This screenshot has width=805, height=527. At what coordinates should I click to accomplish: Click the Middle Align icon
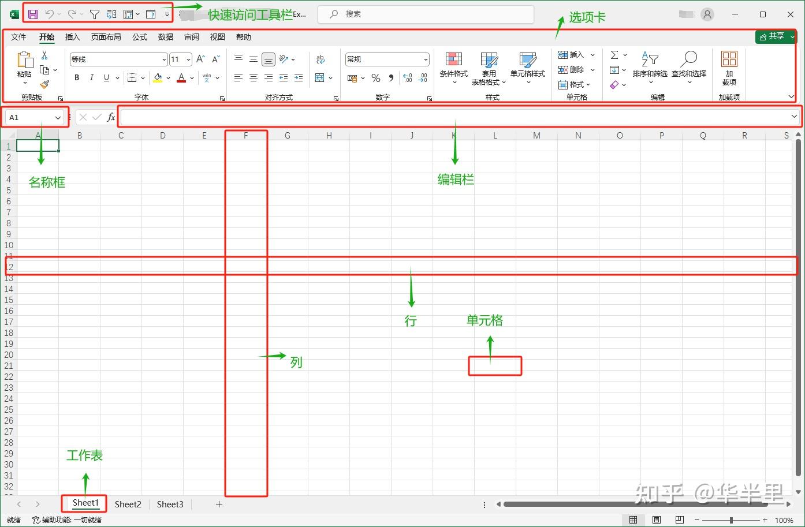point(254,59)
